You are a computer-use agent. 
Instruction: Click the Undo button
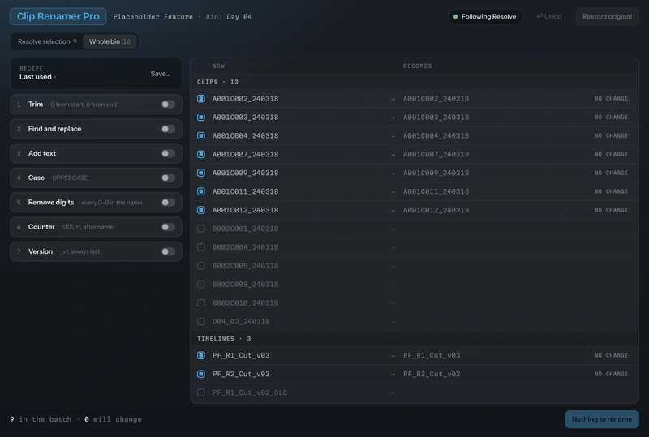click(x=549, y=16)
